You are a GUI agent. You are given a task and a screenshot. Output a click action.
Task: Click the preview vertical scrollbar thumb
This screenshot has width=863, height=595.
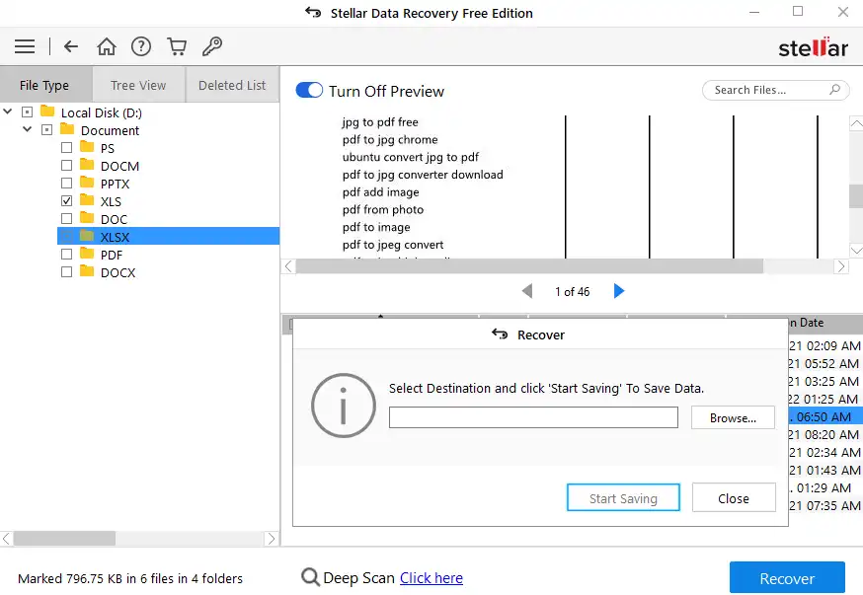[x=856, y=195]
